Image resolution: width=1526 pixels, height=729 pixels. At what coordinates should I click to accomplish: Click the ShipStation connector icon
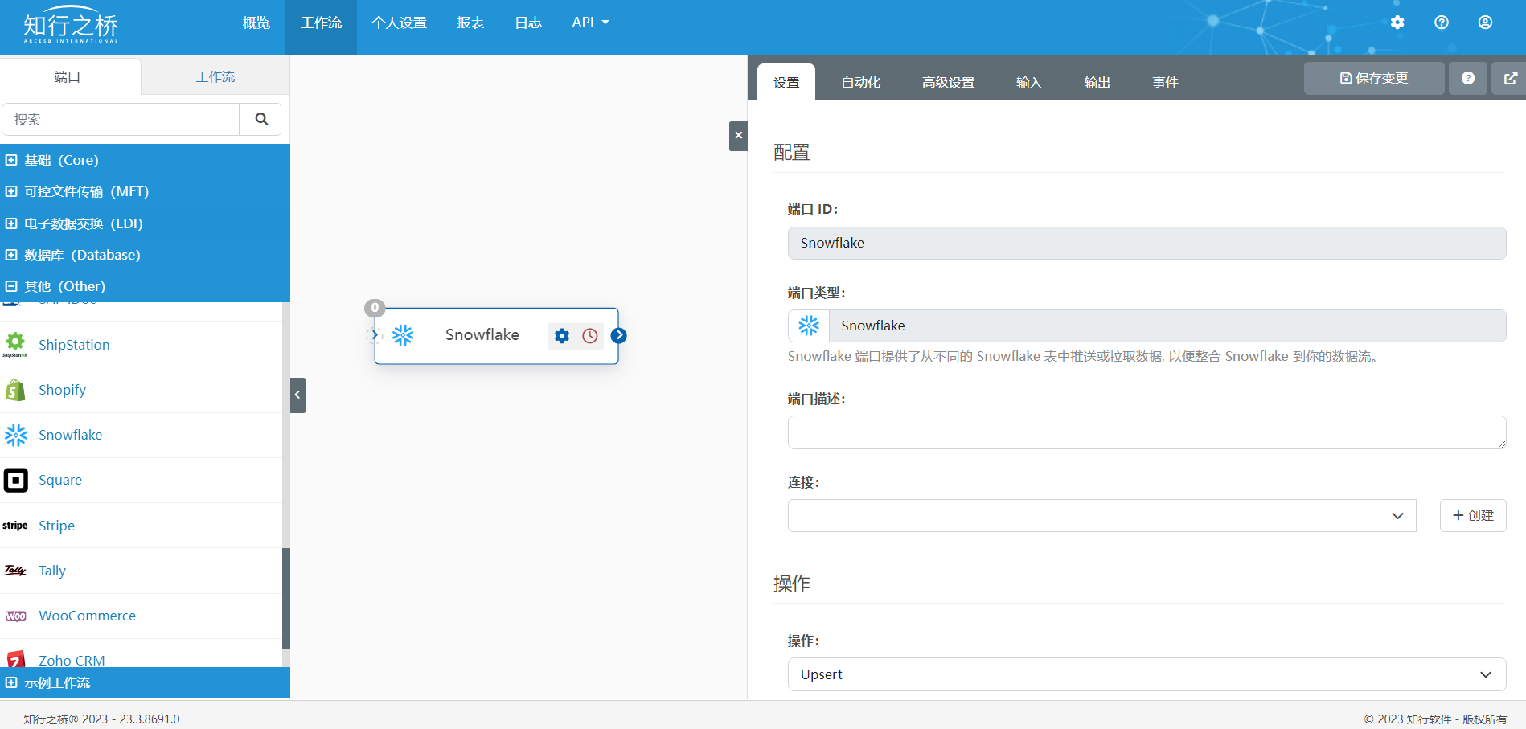point(15,344)
